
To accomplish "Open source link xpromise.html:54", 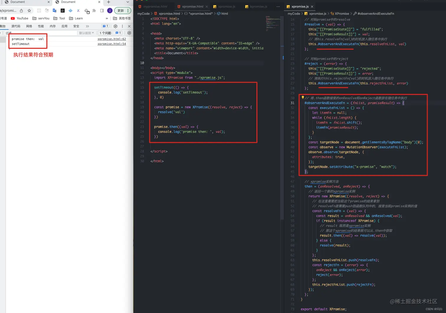I will coord(112,44).
